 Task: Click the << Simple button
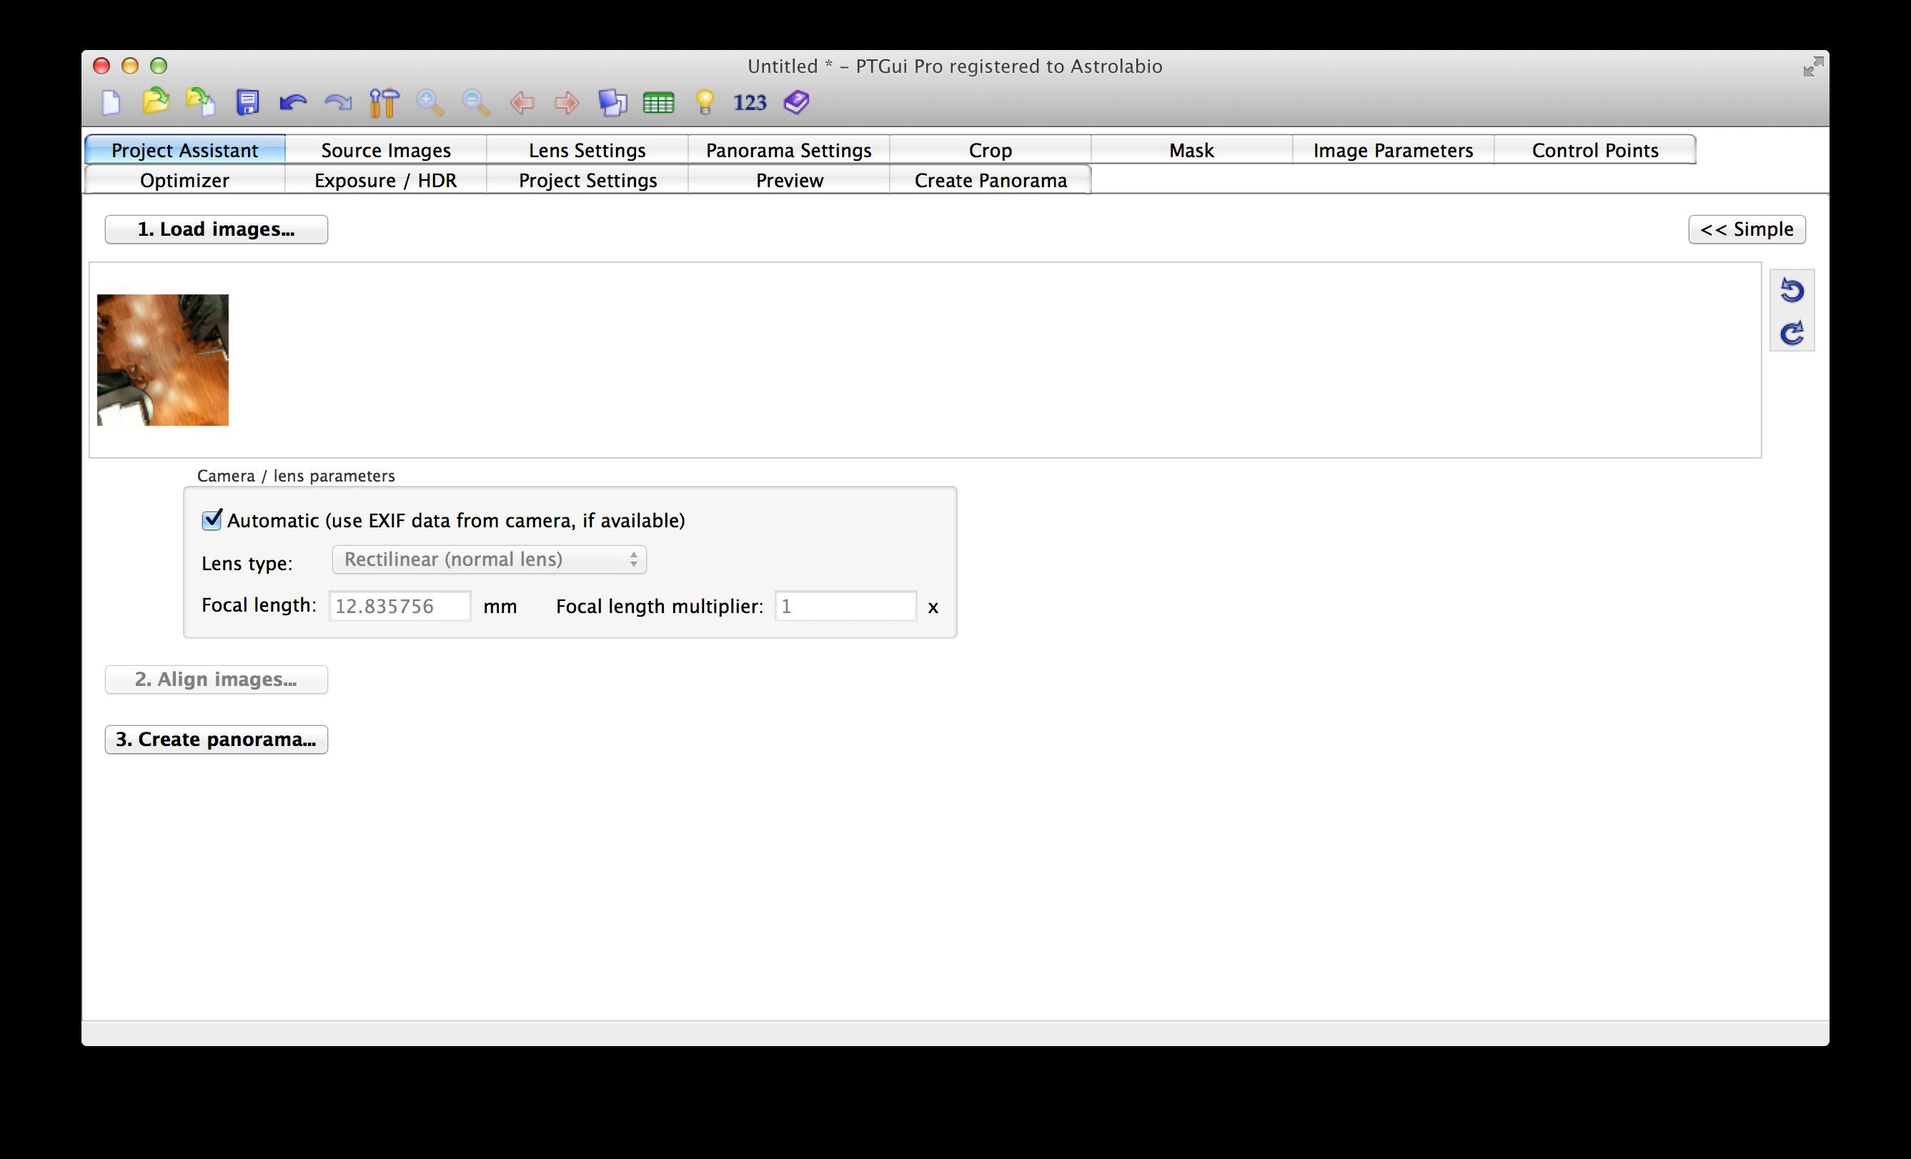point(1747,229)
